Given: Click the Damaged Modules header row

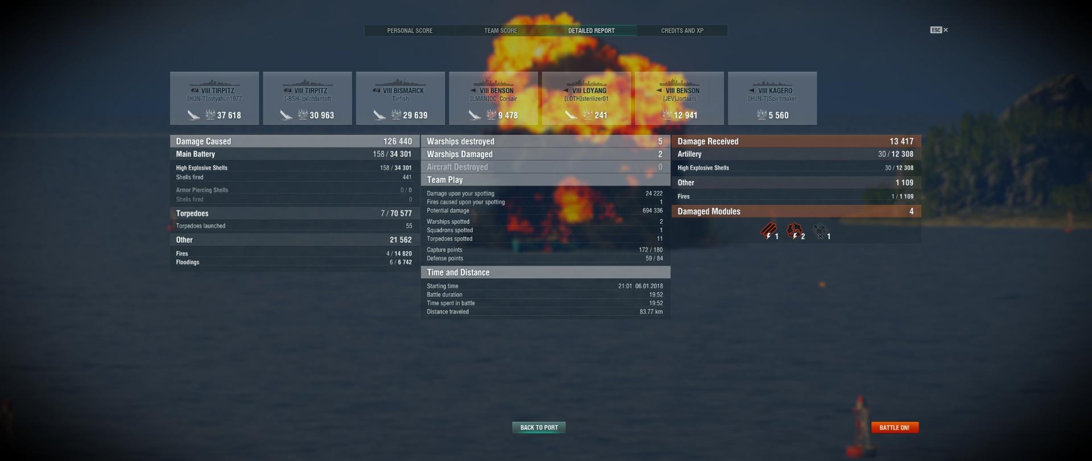Looking at the screenshot, I should click(796, 211).
